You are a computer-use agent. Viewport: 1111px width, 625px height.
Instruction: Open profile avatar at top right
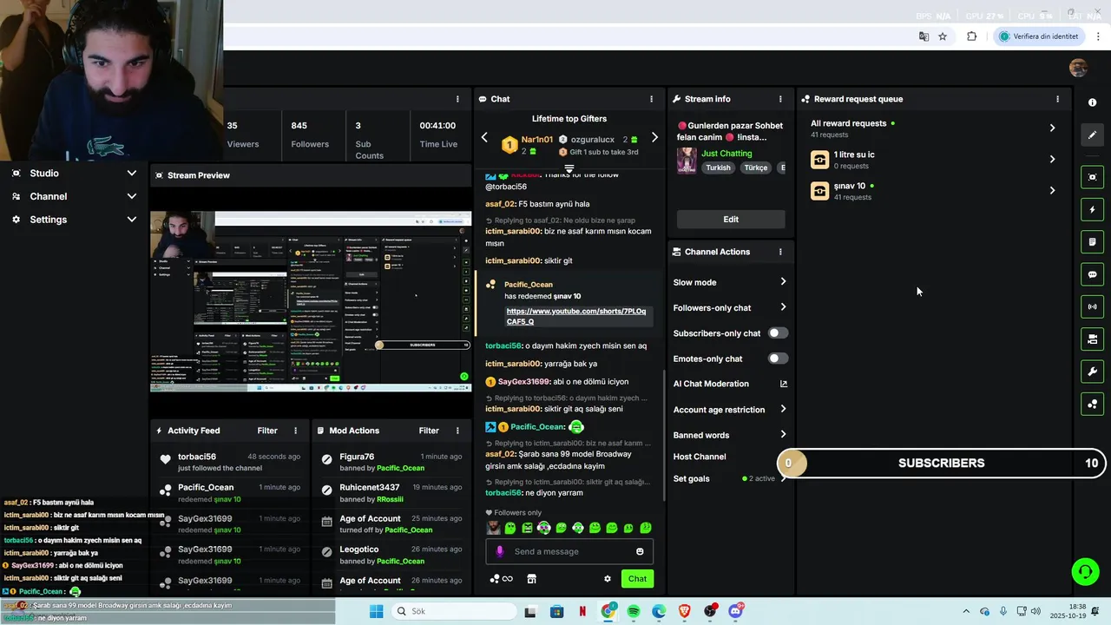(1078, 69)
